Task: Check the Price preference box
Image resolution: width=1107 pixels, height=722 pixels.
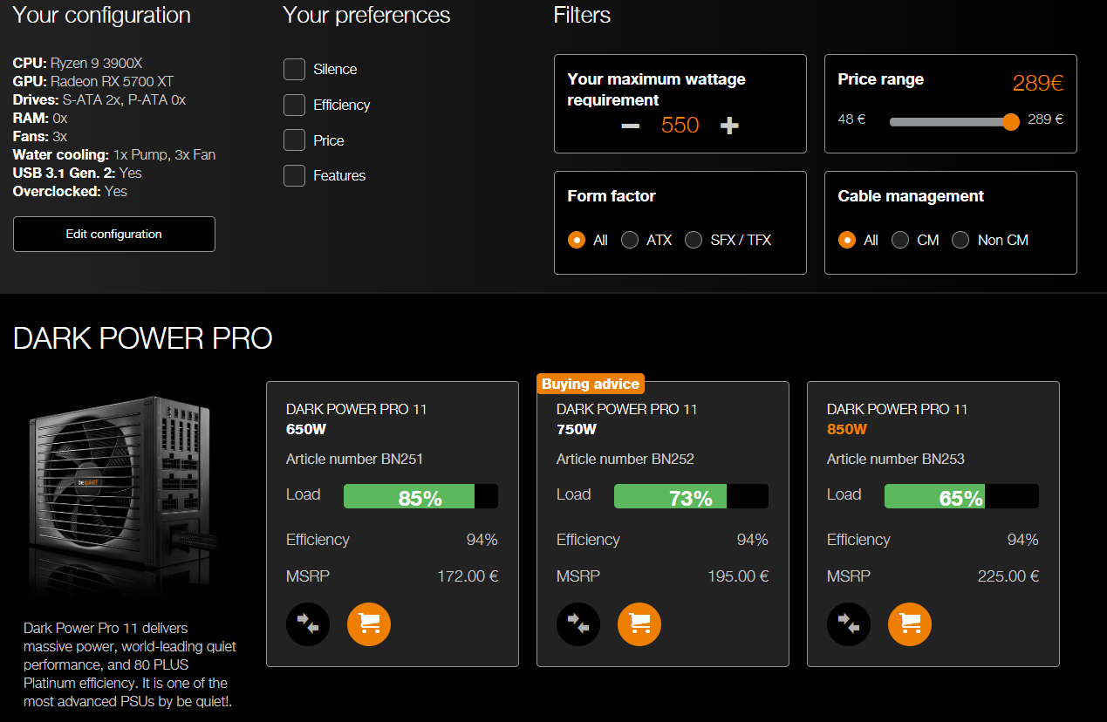Action: pyautogui.click(x=294, y=140)
